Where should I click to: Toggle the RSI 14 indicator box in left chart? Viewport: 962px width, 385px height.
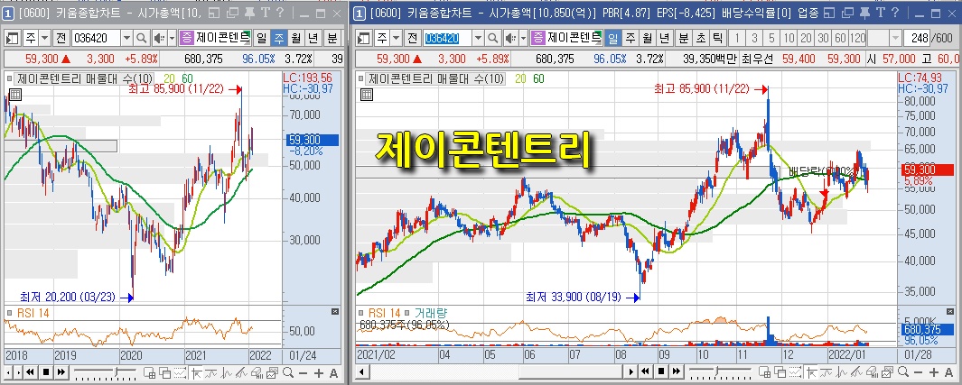[10, 312]
